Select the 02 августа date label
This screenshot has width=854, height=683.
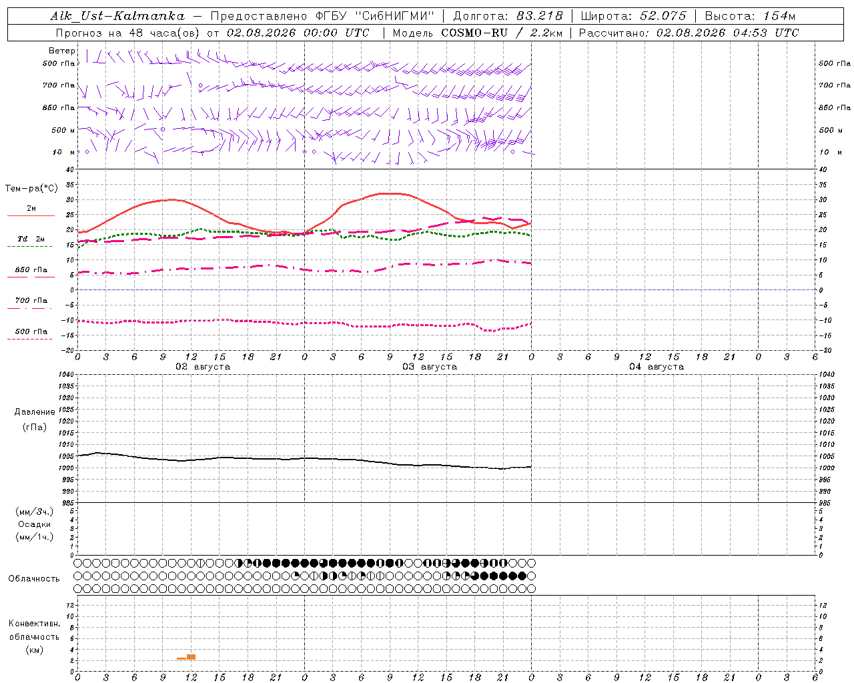coord(203,366)
